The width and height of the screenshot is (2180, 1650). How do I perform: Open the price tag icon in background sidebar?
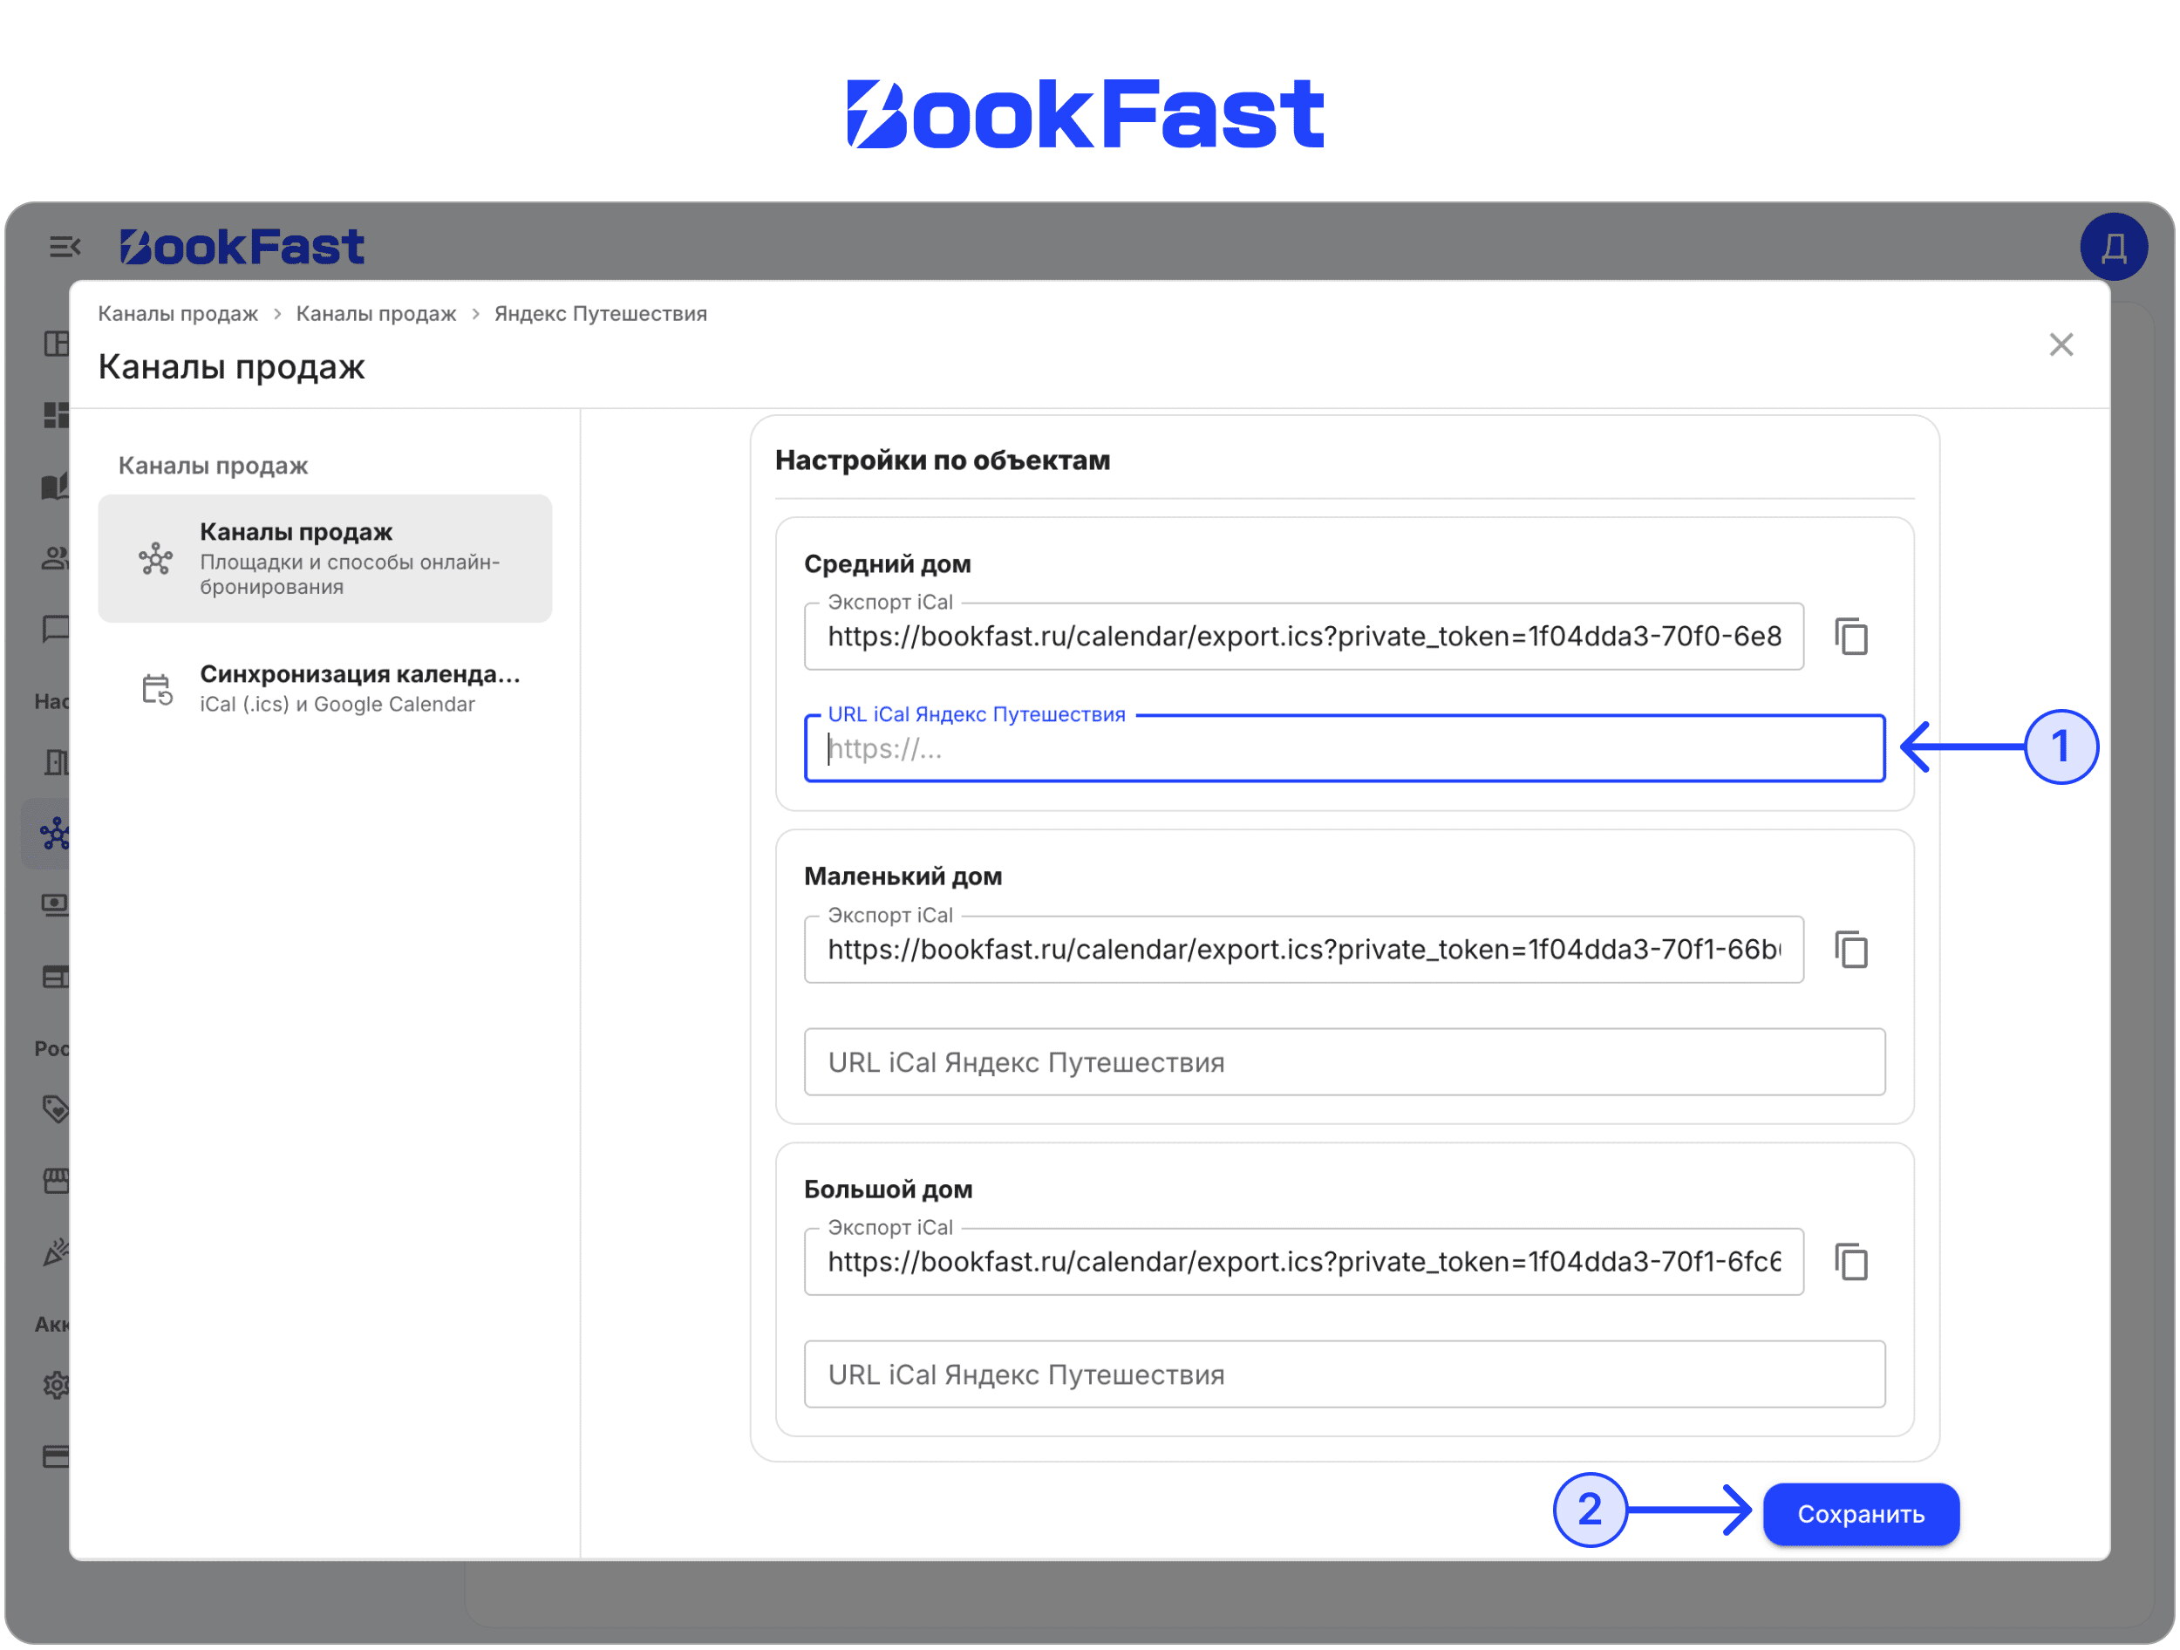pos(55,1110)
